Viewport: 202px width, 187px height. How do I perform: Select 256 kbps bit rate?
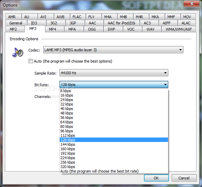[114, 162]
